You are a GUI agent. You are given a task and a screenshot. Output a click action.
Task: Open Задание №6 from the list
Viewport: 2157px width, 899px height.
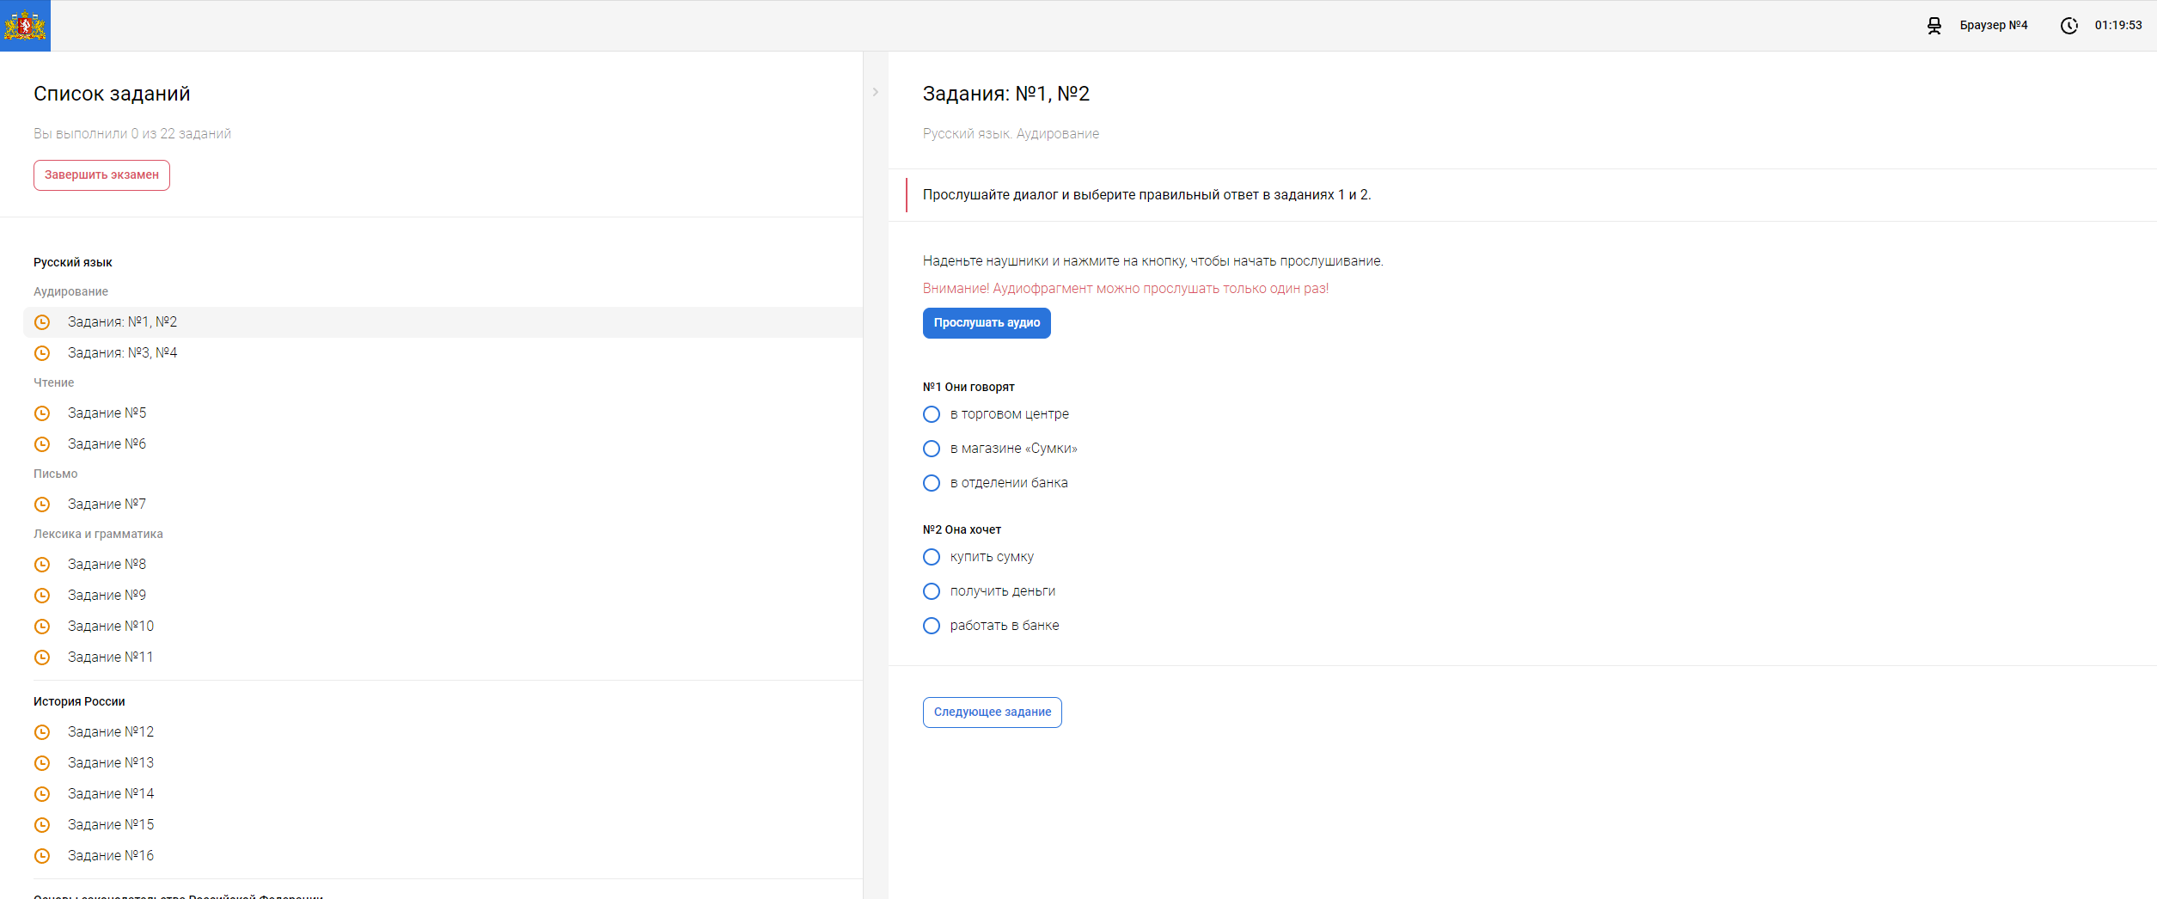point(107,444)
